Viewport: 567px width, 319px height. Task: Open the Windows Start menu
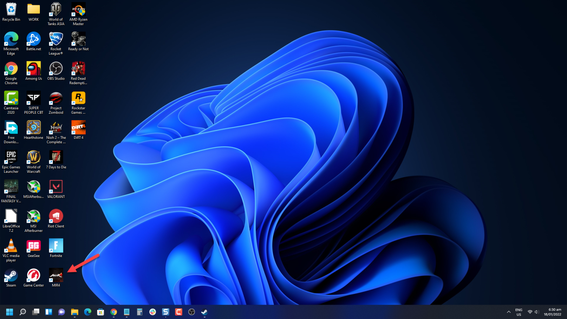pyautogui.click(x=10, y=312)
